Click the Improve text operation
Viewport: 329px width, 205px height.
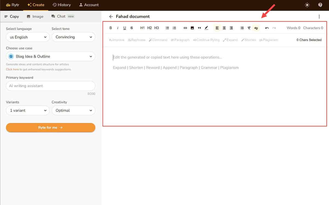[x=117, y=40]
